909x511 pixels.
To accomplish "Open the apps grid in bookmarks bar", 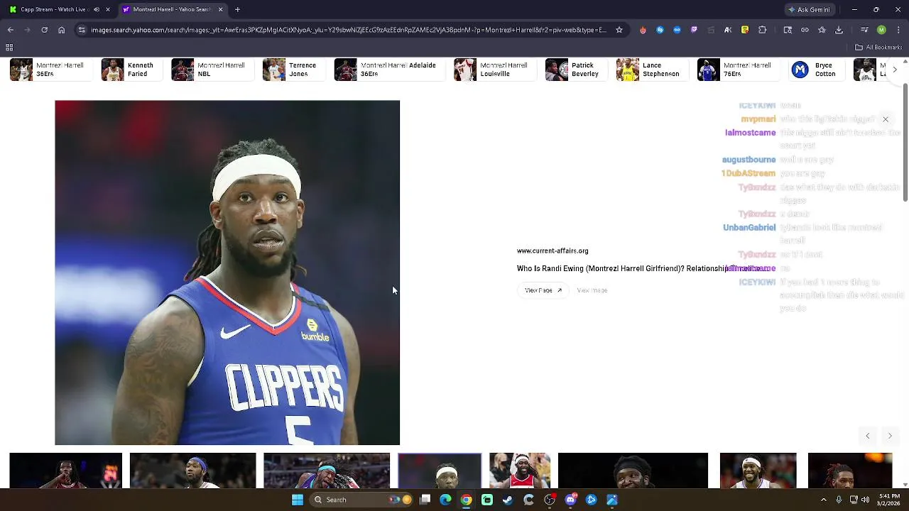I will click(x=9, y=48).
